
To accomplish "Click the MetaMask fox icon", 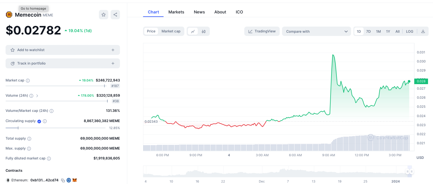I will click(x=75, y=180).
